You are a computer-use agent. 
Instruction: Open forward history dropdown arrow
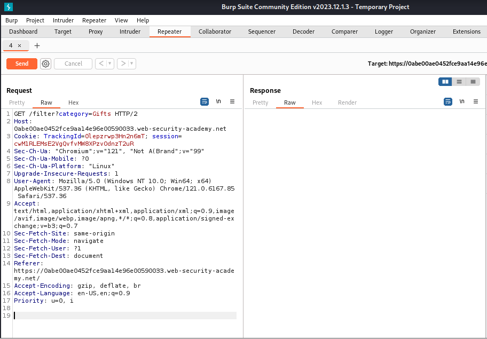(x=132, y=64)
